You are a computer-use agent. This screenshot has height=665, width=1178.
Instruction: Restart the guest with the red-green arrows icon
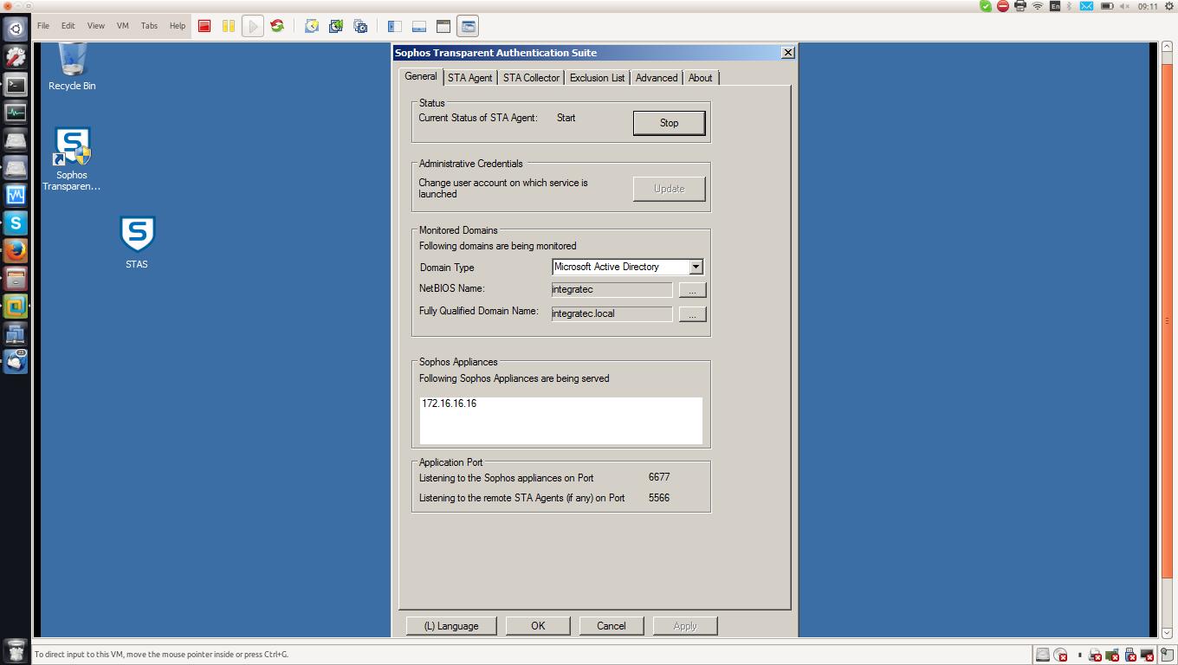(x=277, y=26)
